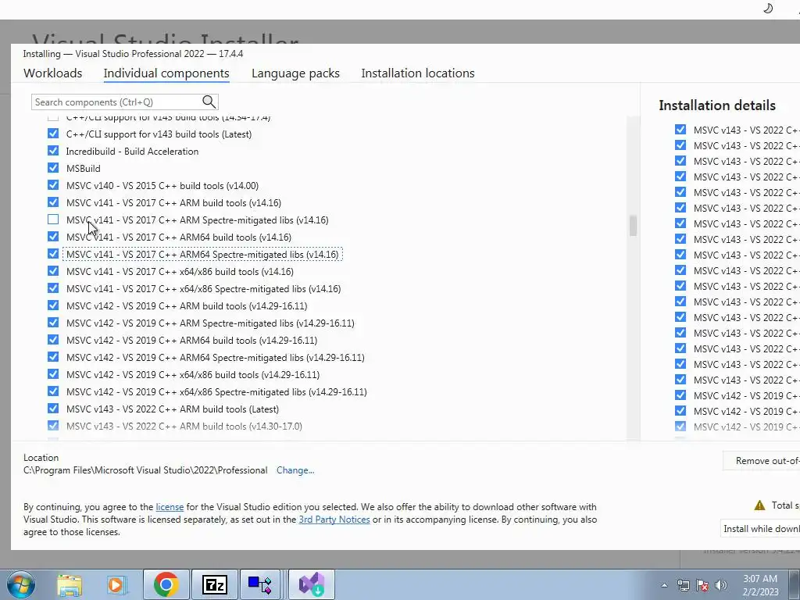Uncheck MSVC v141 ARM64 Spectre-mitigated libs
Image resolution: width=800 pixels, height=600 pixels.
[x=53, y=254]
